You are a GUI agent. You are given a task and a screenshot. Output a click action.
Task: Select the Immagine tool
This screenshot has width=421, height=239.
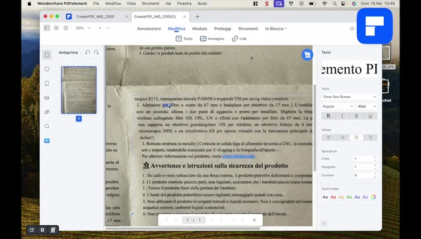coord(212,39)
